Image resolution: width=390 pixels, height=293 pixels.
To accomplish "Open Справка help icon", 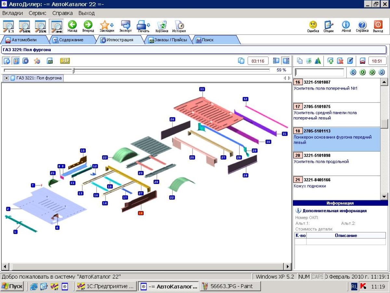I will [362, 26].
